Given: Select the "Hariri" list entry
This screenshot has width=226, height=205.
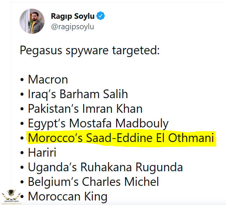Looking at the screenshot, I should click(42, 153).
